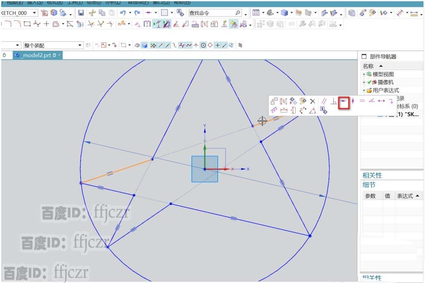The image size is (425, 283).
Task: Select Rapid Dimension on the floating toolbar
Action: click(x=275, y=110)
